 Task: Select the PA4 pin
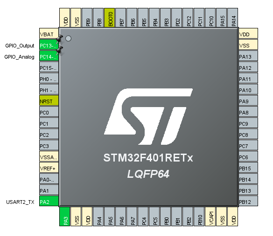point(98,216)
